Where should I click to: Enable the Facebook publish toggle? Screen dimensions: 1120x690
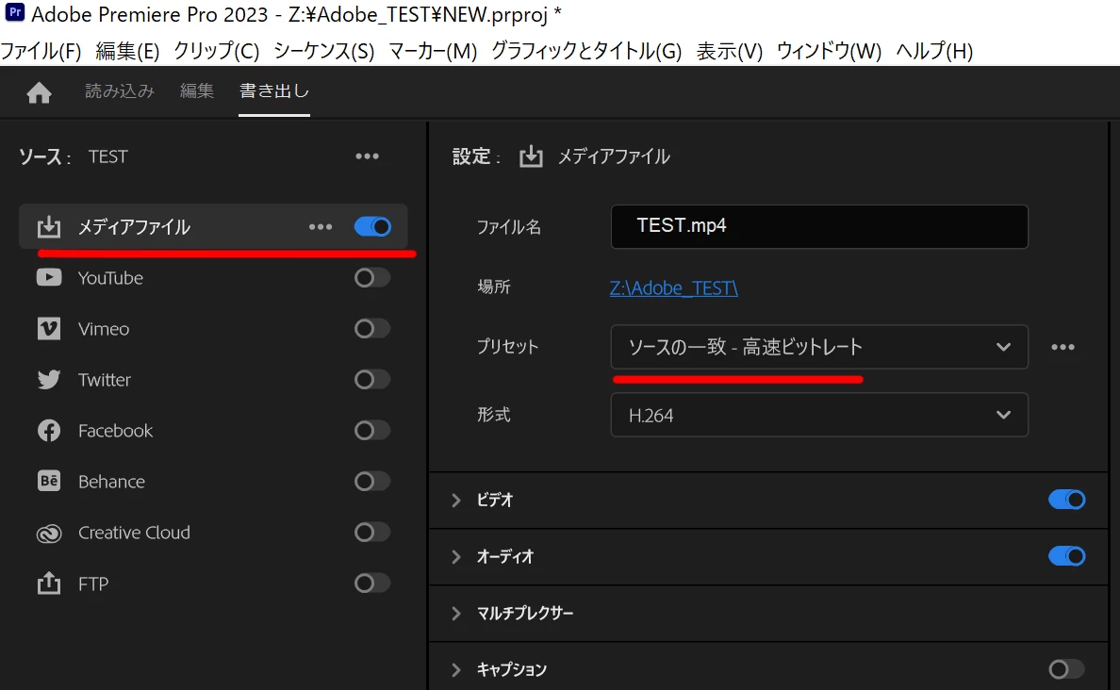(372, 430)
